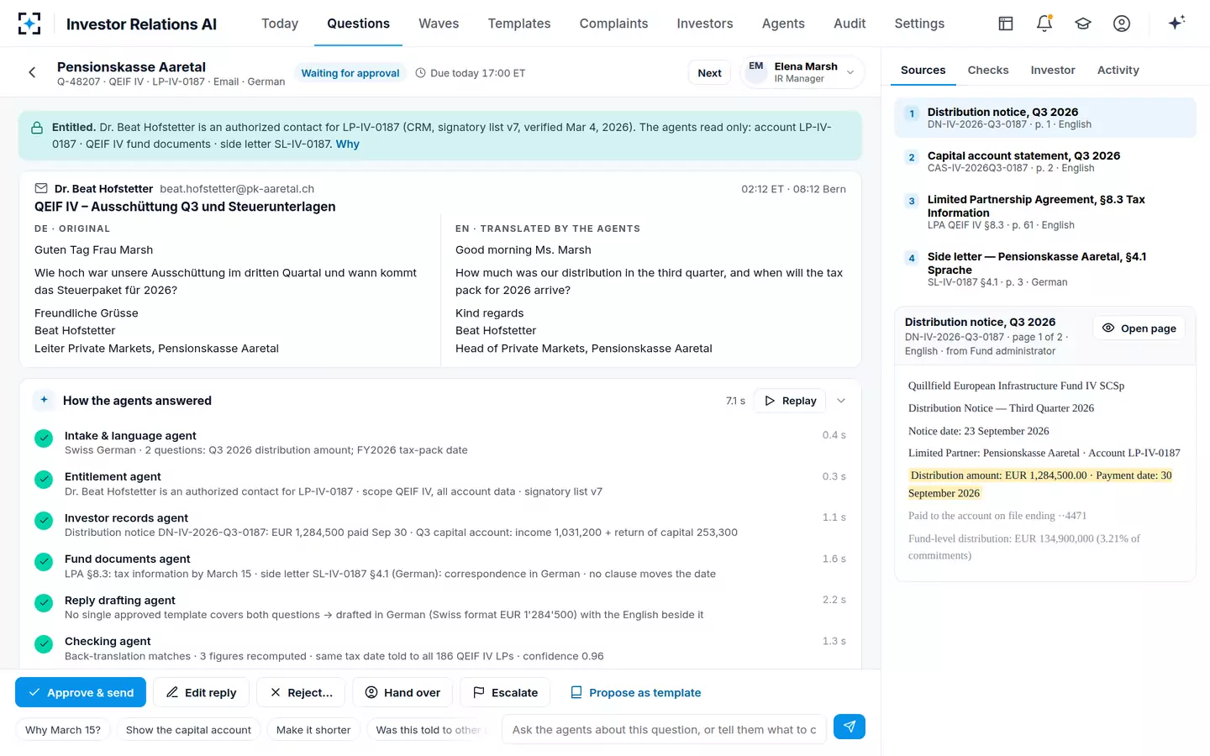Select the Capital account statement, Q3 2026 source
Screen dimensions: 1210x756
point(1045,161)
